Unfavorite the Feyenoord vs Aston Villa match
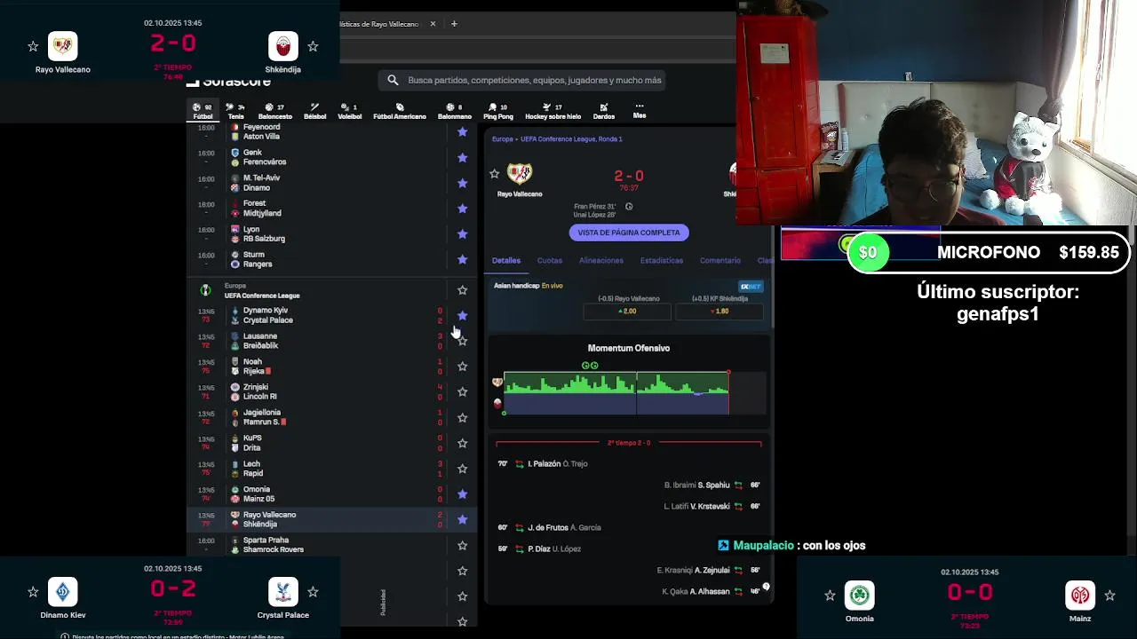 pos(462,131)
